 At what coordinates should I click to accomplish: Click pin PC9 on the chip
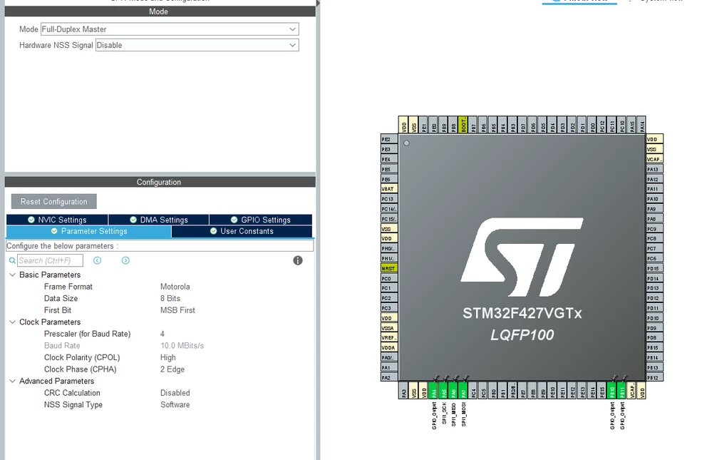coord(655,229)
